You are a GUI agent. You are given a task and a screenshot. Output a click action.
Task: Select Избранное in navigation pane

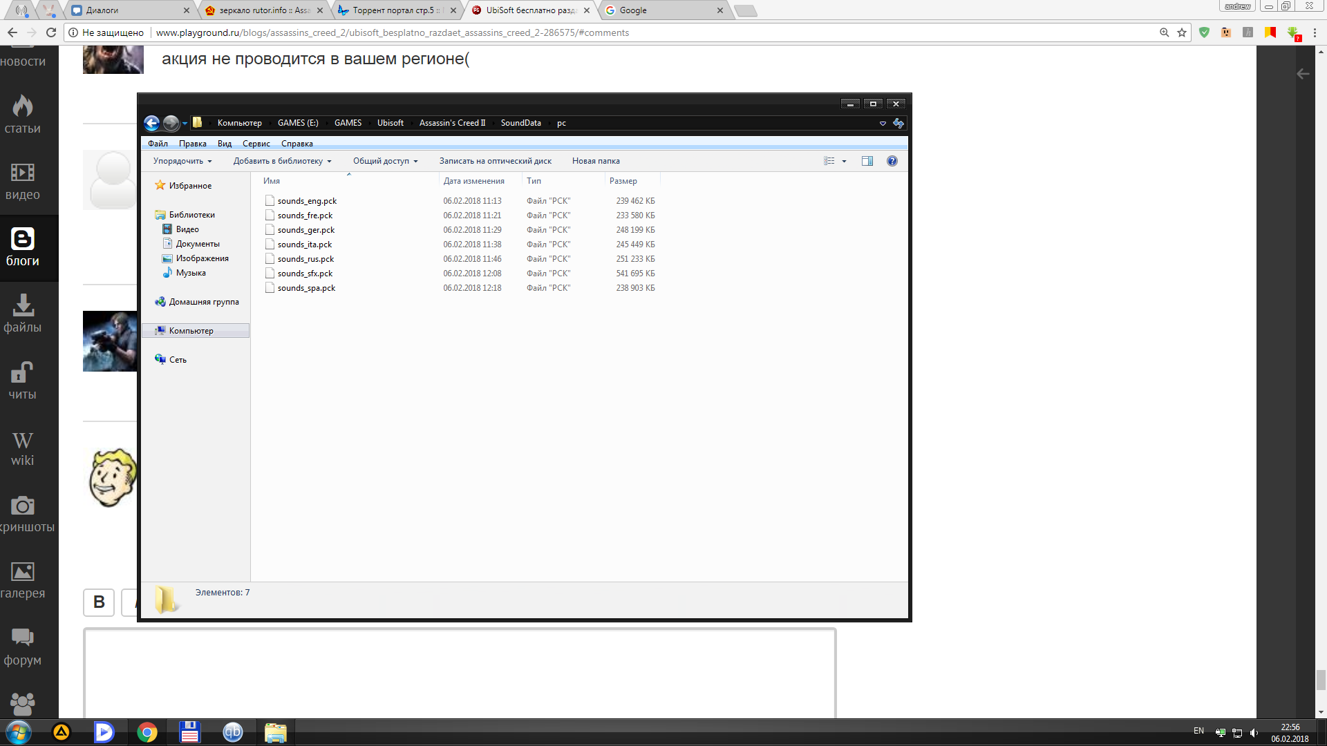pyautogui.click(x=183, y=186)
